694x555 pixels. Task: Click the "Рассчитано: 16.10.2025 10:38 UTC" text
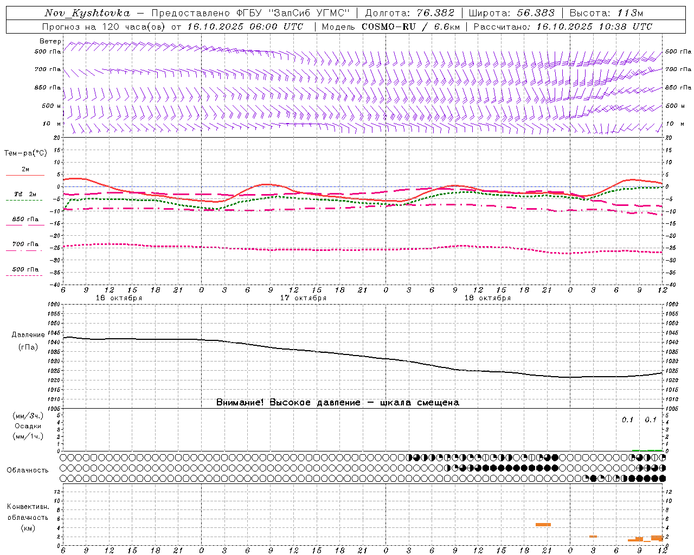pos(563,27)
